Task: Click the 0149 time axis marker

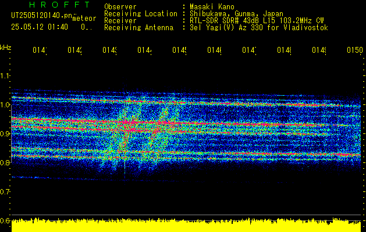Action: tap(319, 50)
